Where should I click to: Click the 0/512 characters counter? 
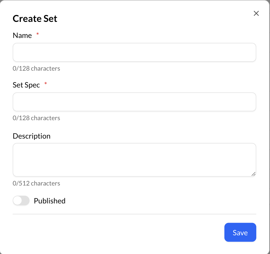(x=36, y=183)
